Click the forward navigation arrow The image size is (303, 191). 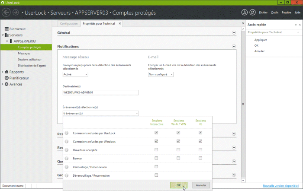(16, 13)
